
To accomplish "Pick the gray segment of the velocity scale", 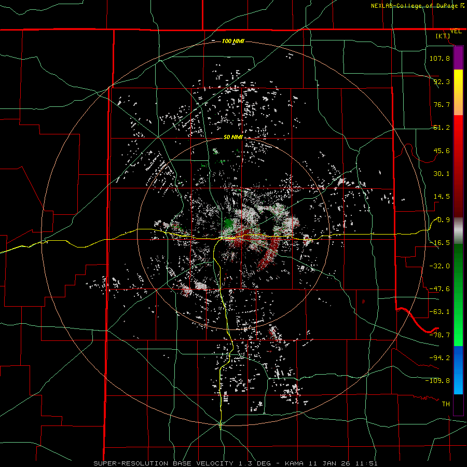I will point(458,231).
